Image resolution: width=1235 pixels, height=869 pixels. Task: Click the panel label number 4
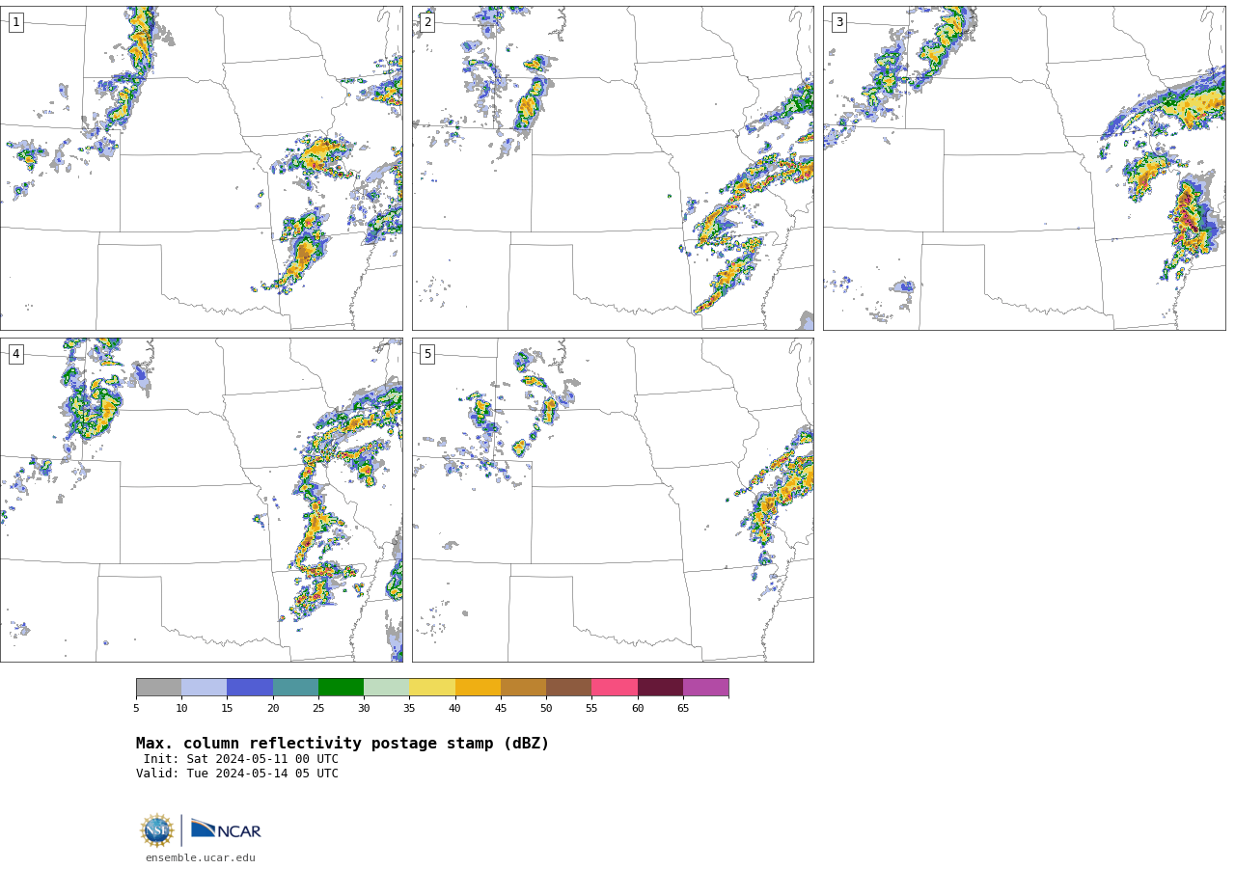pyautogui.click(x=16, y=354)
